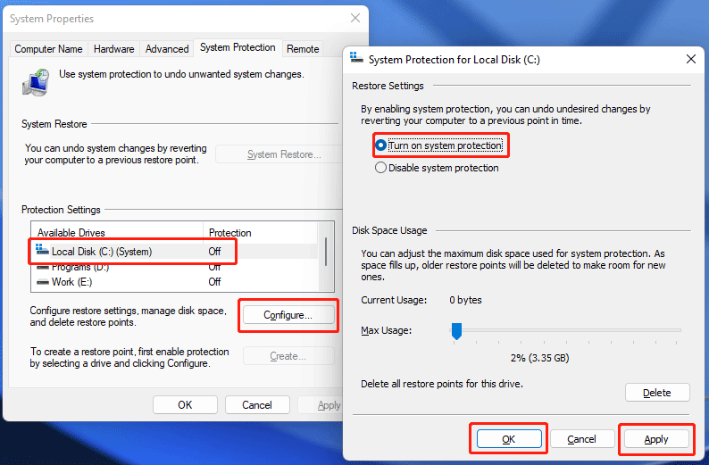Image resolution: width=709 pixels, height=465 pixels.
Task: Select Local Disk (C:) (System) drive
Action: (x=102, y=252)
